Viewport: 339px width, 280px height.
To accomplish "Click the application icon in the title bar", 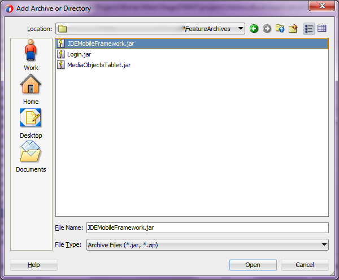I will coord(9,8).
